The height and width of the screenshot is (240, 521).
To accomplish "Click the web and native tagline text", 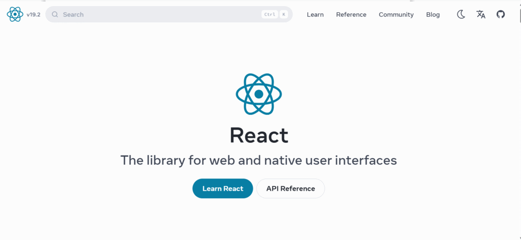I will 258,160.
